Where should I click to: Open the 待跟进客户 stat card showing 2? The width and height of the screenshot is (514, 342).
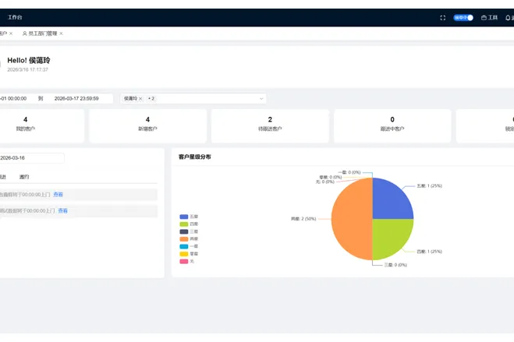(x=270, y=126)
